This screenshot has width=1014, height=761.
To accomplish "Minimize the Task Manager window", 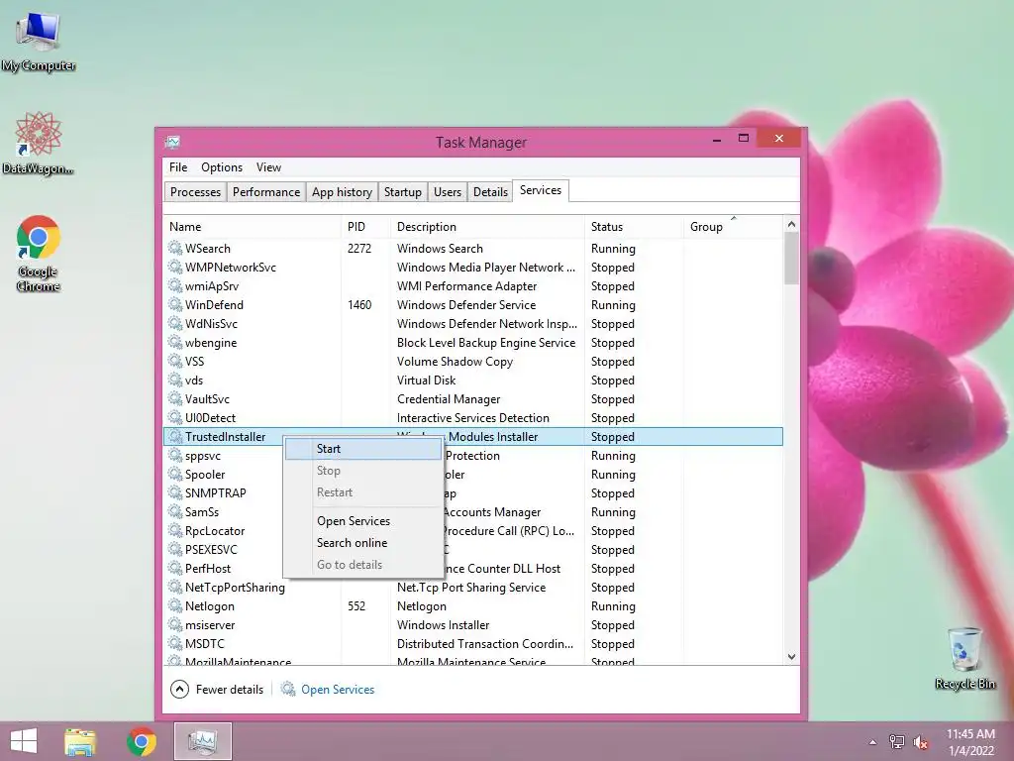I will 717,139.
